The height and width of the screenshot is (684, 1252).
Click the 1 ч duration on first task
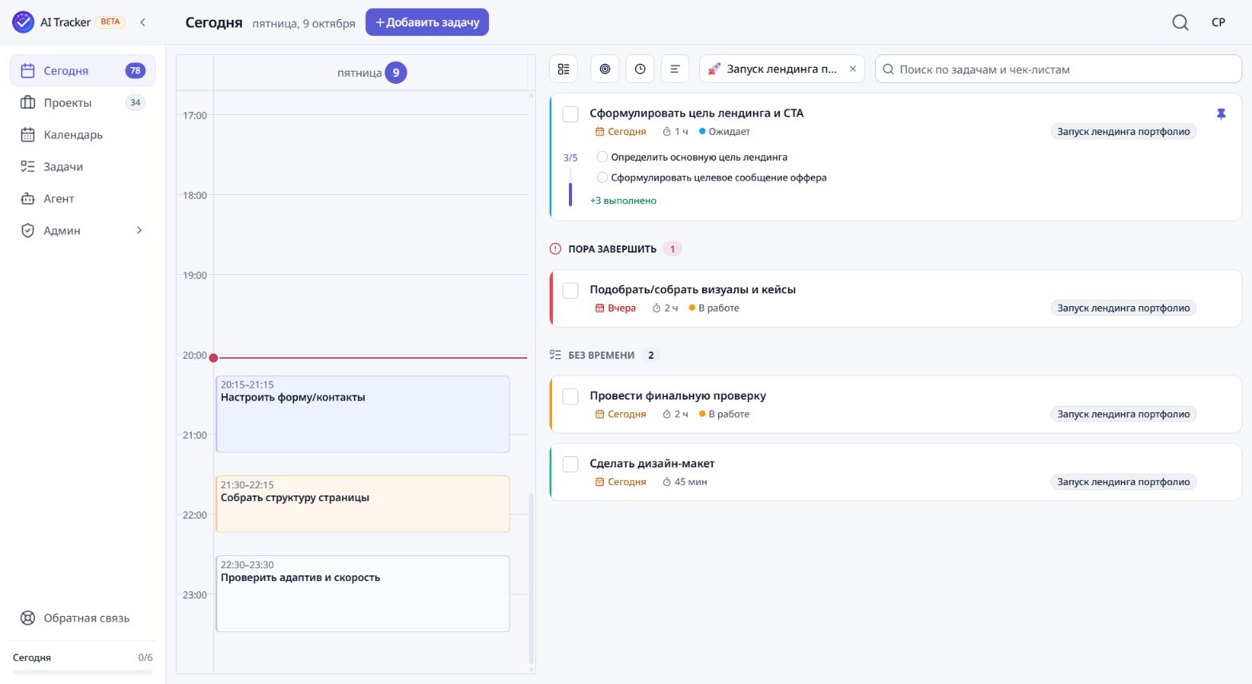[675, 131]
